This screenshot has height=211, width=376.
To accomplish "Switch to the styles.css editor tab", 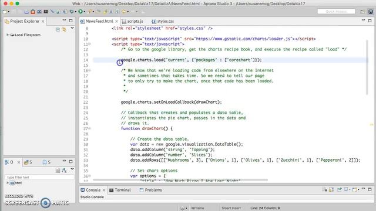I will (163, 21).
